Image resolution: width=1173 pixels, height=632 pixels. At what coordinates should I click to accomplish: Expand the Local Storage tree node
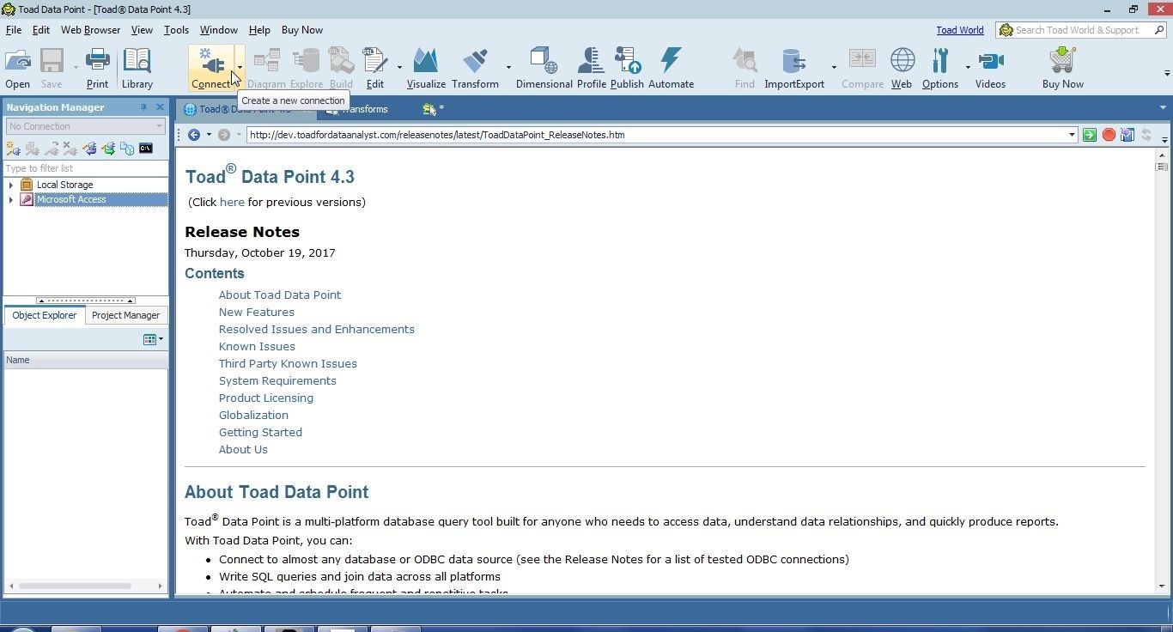pyautogui.click(x=10, y=185)
